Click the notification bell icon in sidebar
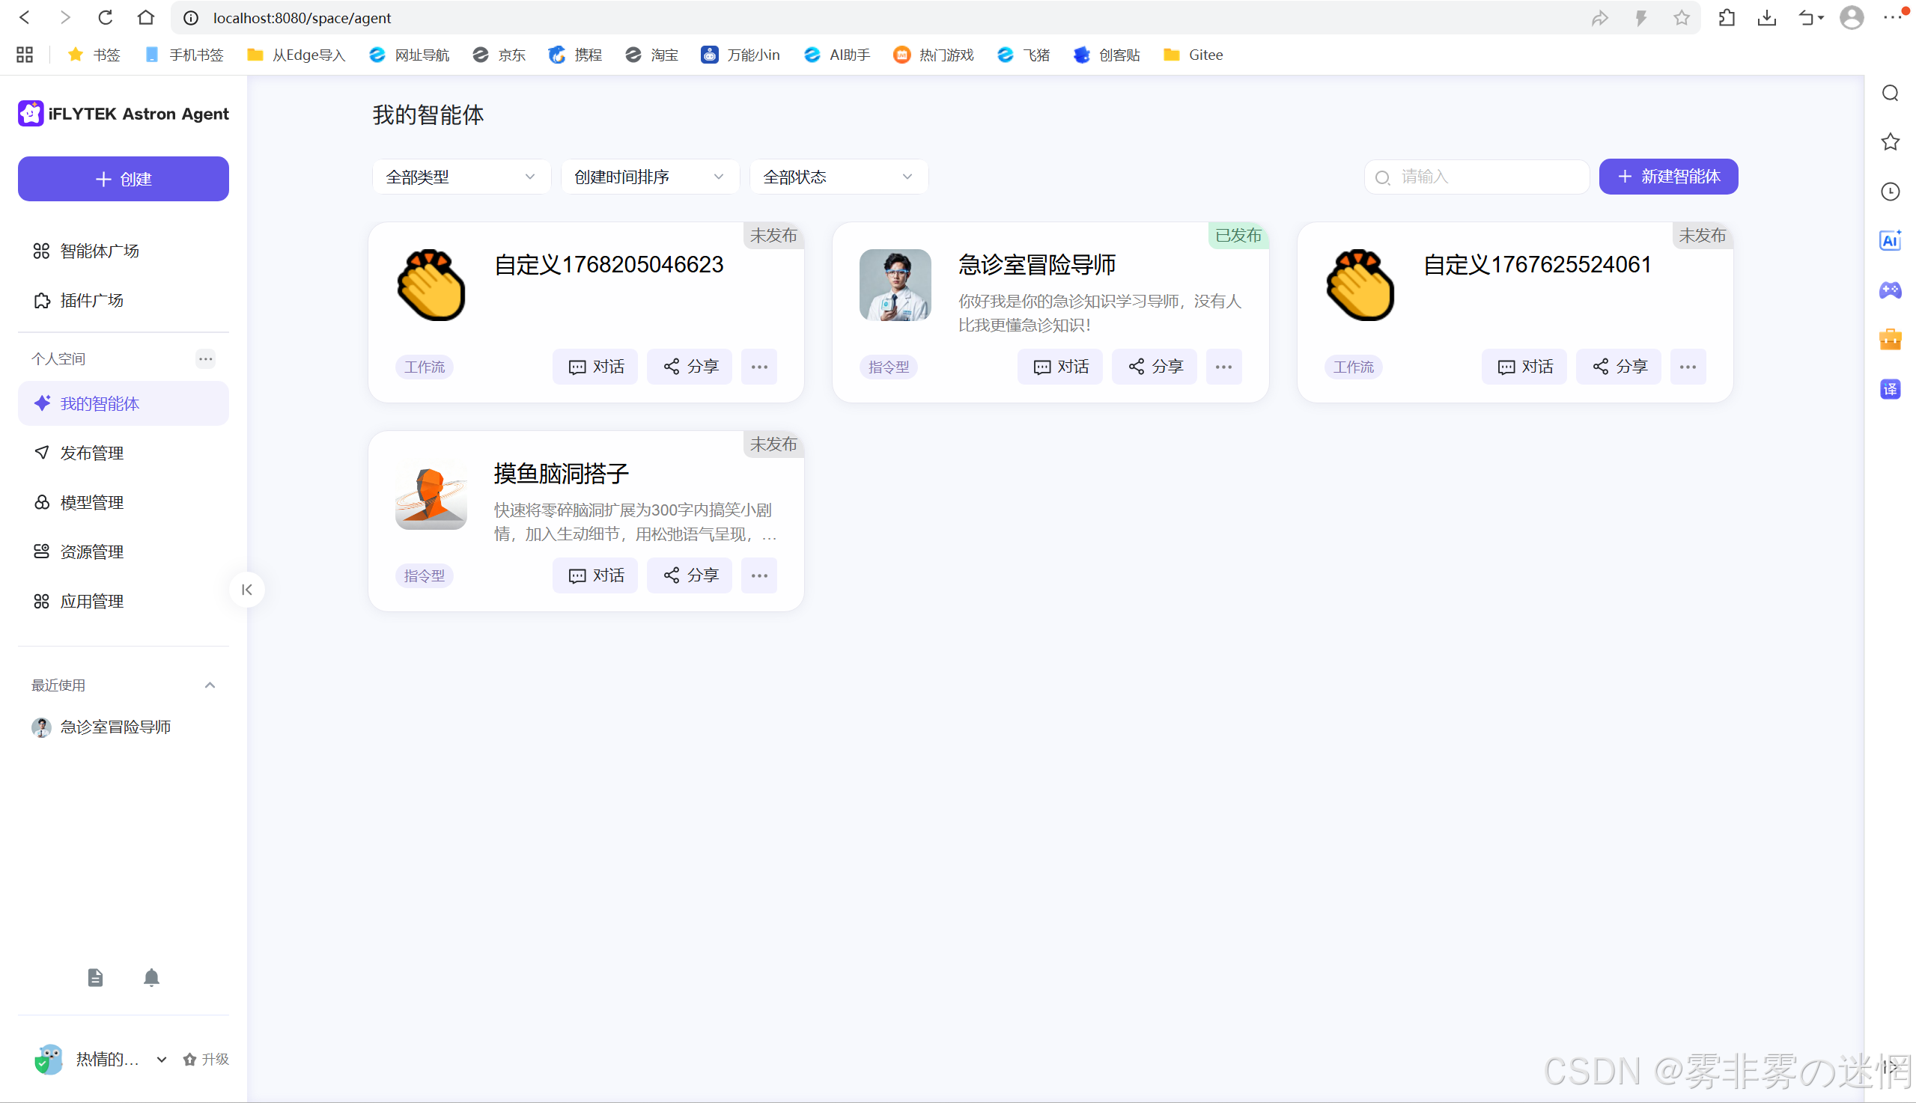This screenshot has width=1916, height=1103. tap(151, 977)
